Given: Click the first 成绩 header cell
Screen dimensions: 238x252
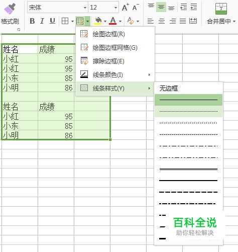Looking at the screenshot, I should 56,49.
